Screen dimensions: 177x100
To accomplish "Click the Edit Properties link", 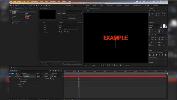I will point(80,23).
